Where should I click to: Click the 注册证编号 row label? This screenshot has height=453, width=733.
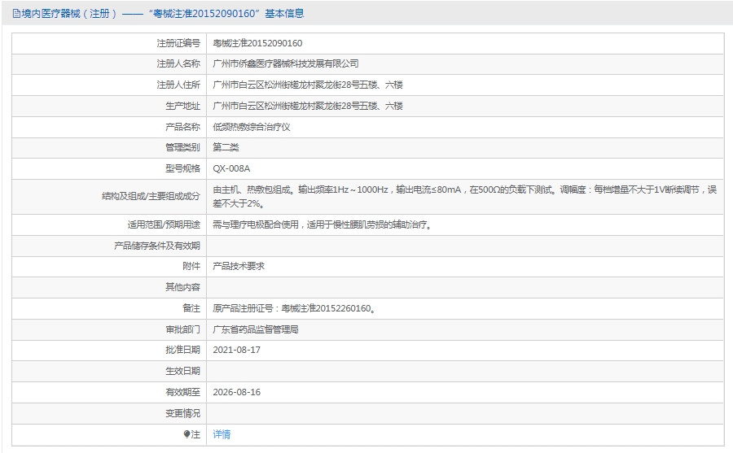tap(178, 43)
